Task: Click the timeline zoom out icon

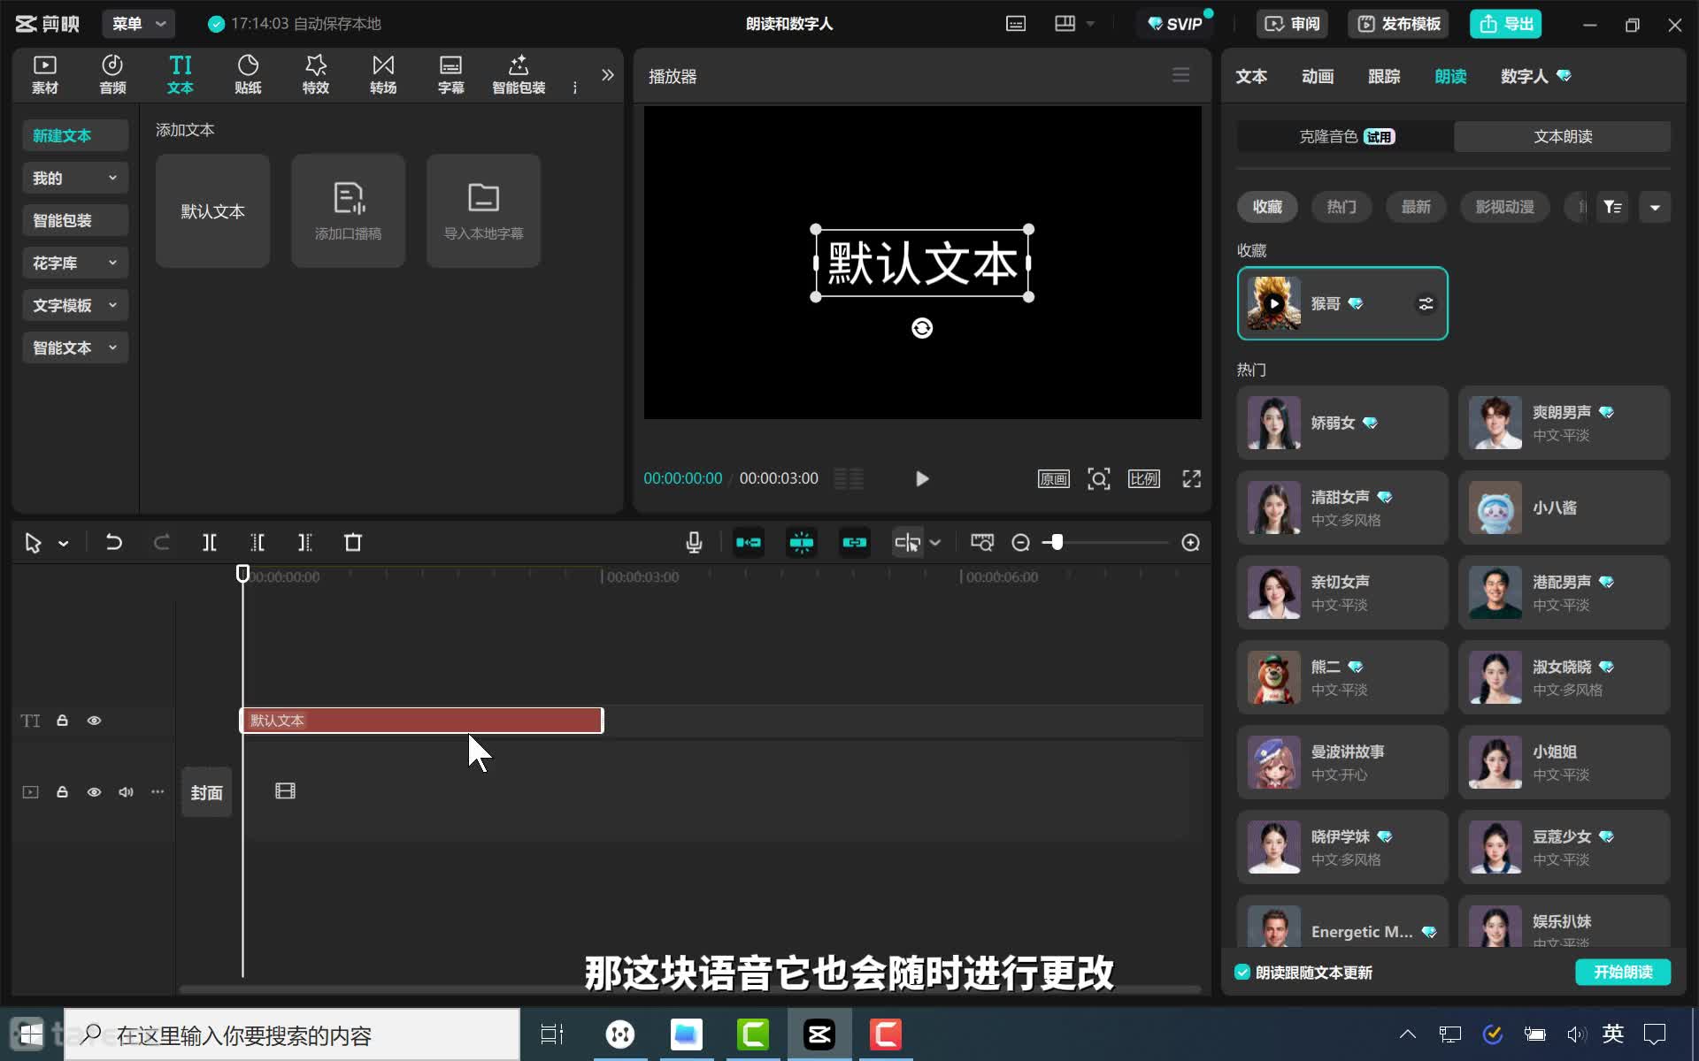Action: (x=1020, y=542)
